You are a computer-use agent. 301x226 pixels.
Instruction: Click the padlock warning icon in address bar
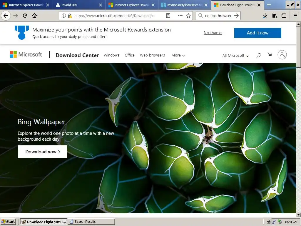point(70,16)
